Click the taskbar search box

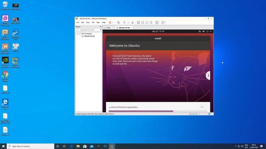click(31, 146)
